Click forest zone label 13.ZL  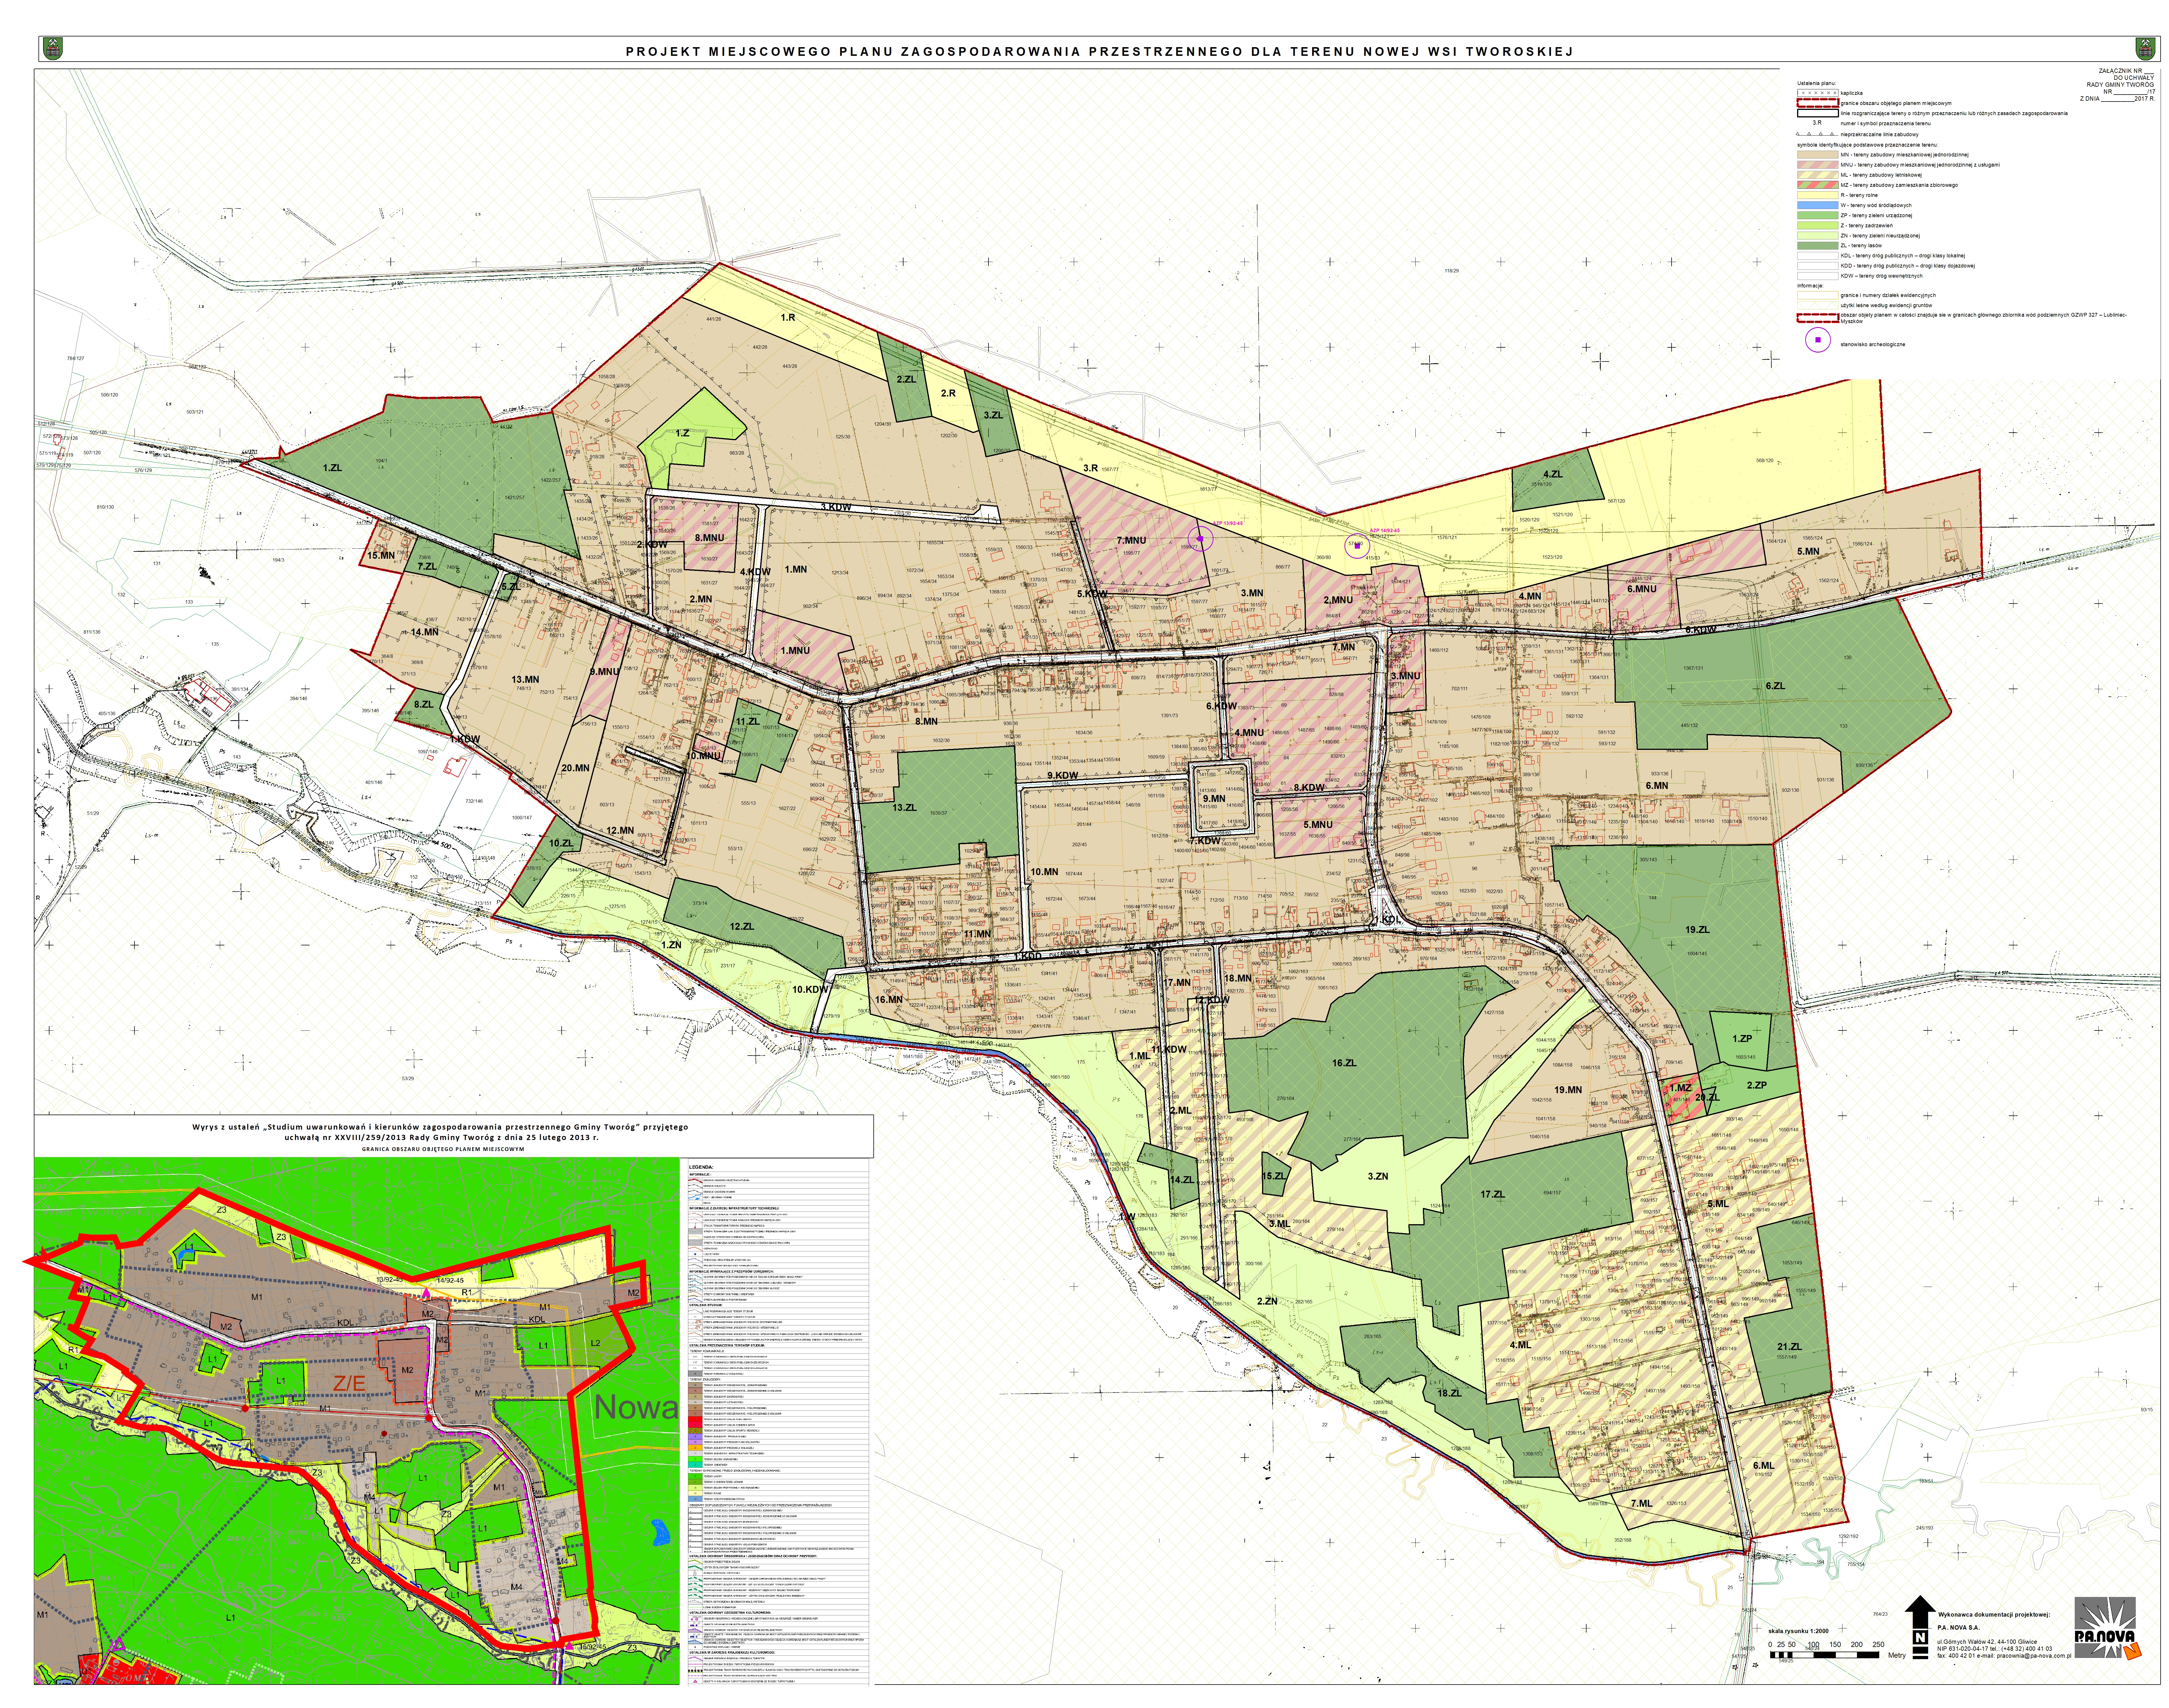point(904,807)
